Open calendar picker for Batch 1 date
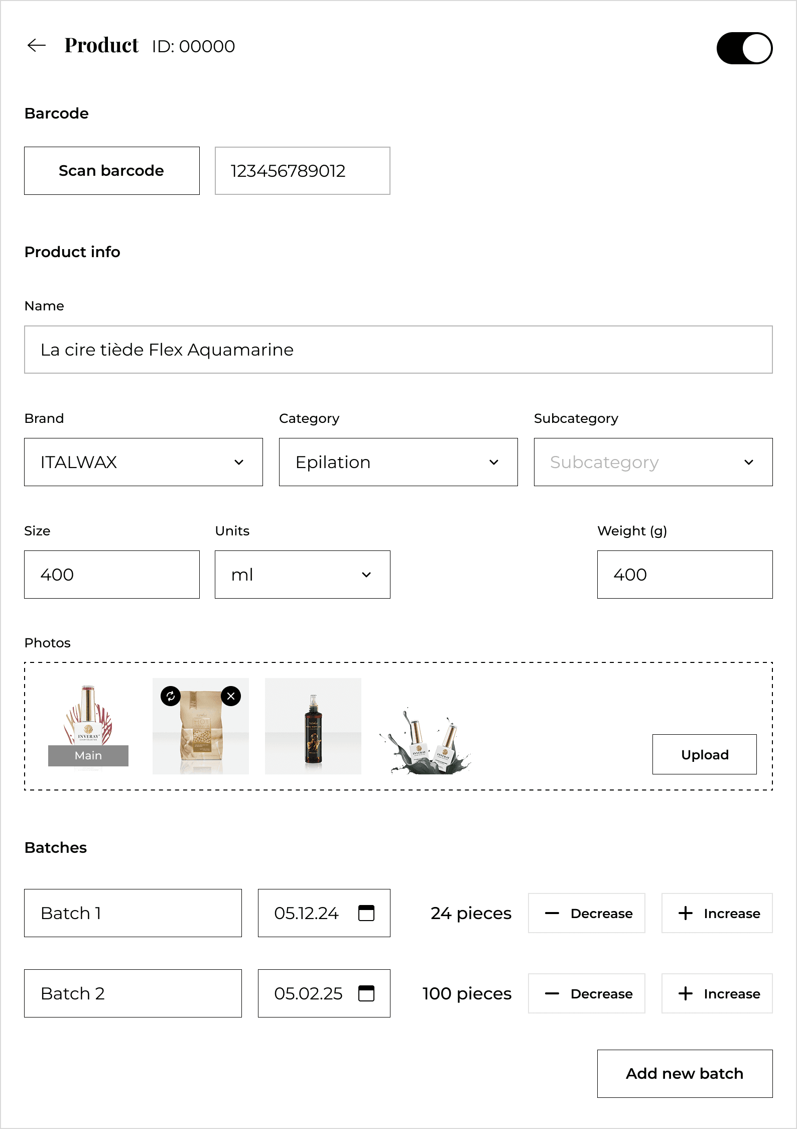This screenshot has height=1129, width=797. pos(366,913)
